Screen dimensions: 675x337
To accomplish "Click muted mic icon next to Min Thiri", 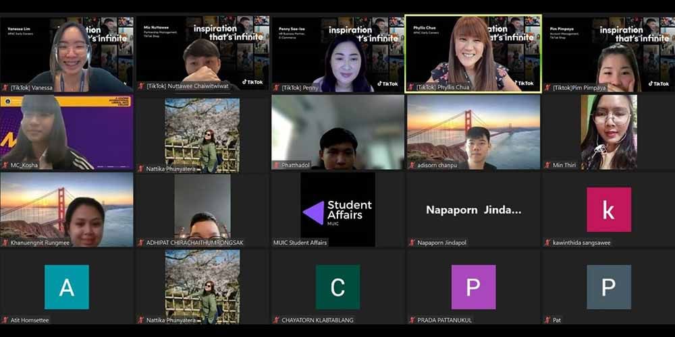I will pos(547,165).
